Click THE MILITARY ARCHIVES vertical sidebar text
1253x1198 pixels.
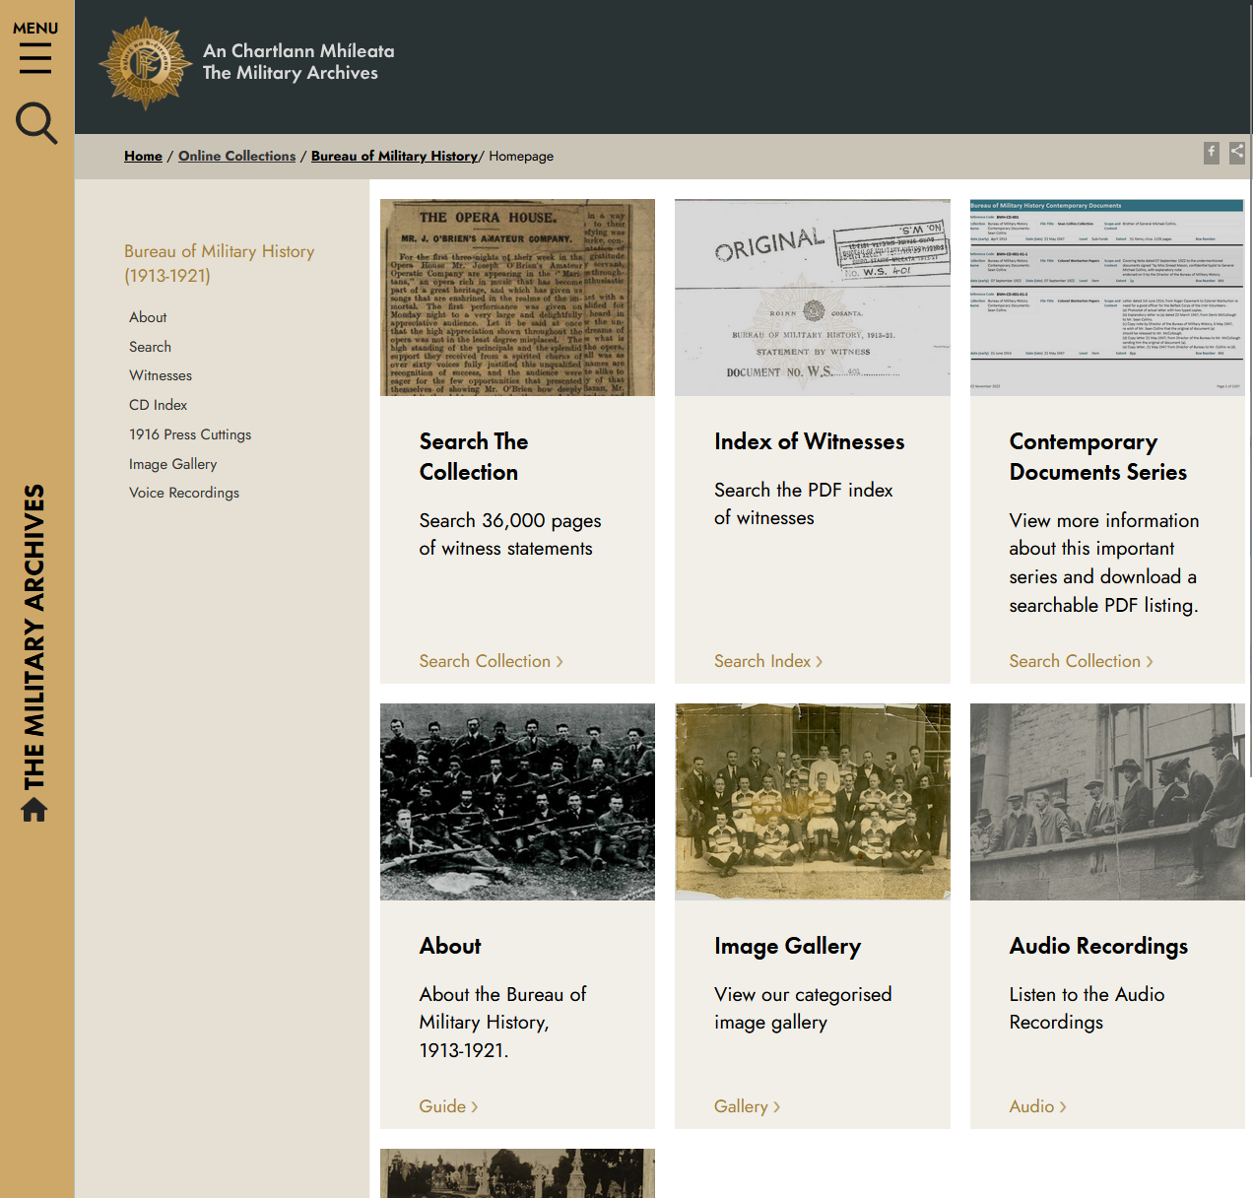[34, 637]
